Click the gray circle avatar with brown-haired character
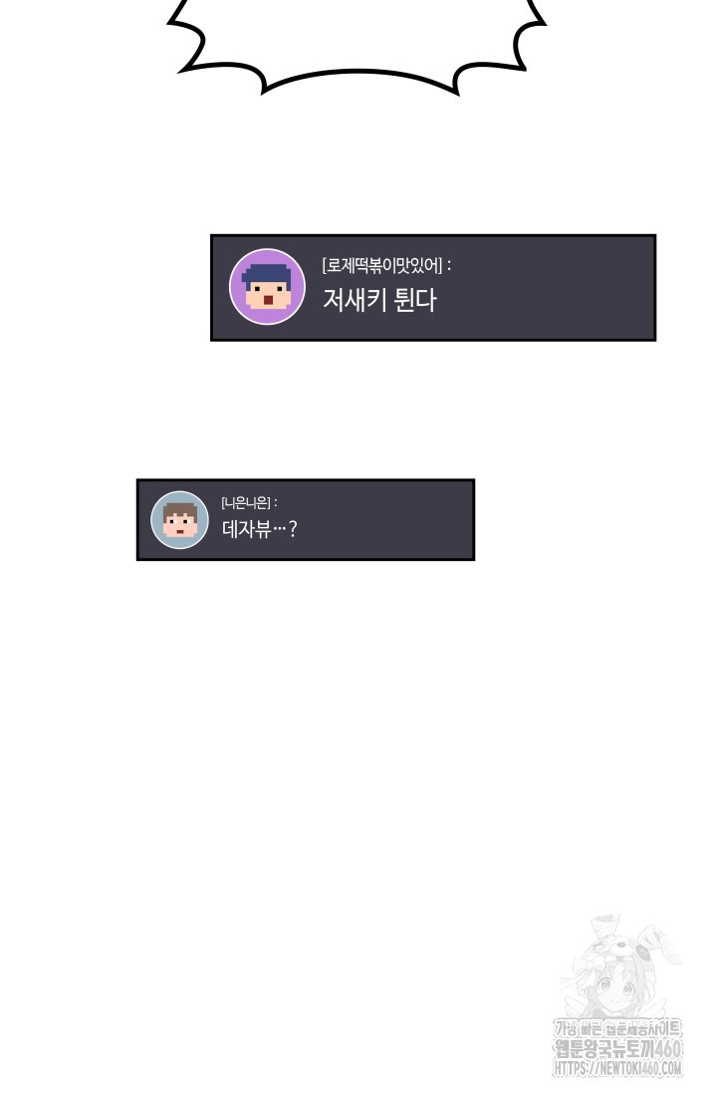This screenshot has height=1096, width=717. [x=179, y=520]
